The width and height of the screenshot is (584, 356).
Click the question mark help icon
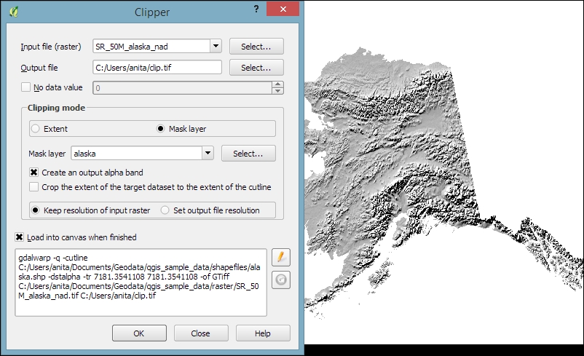[x=256, y=9]
